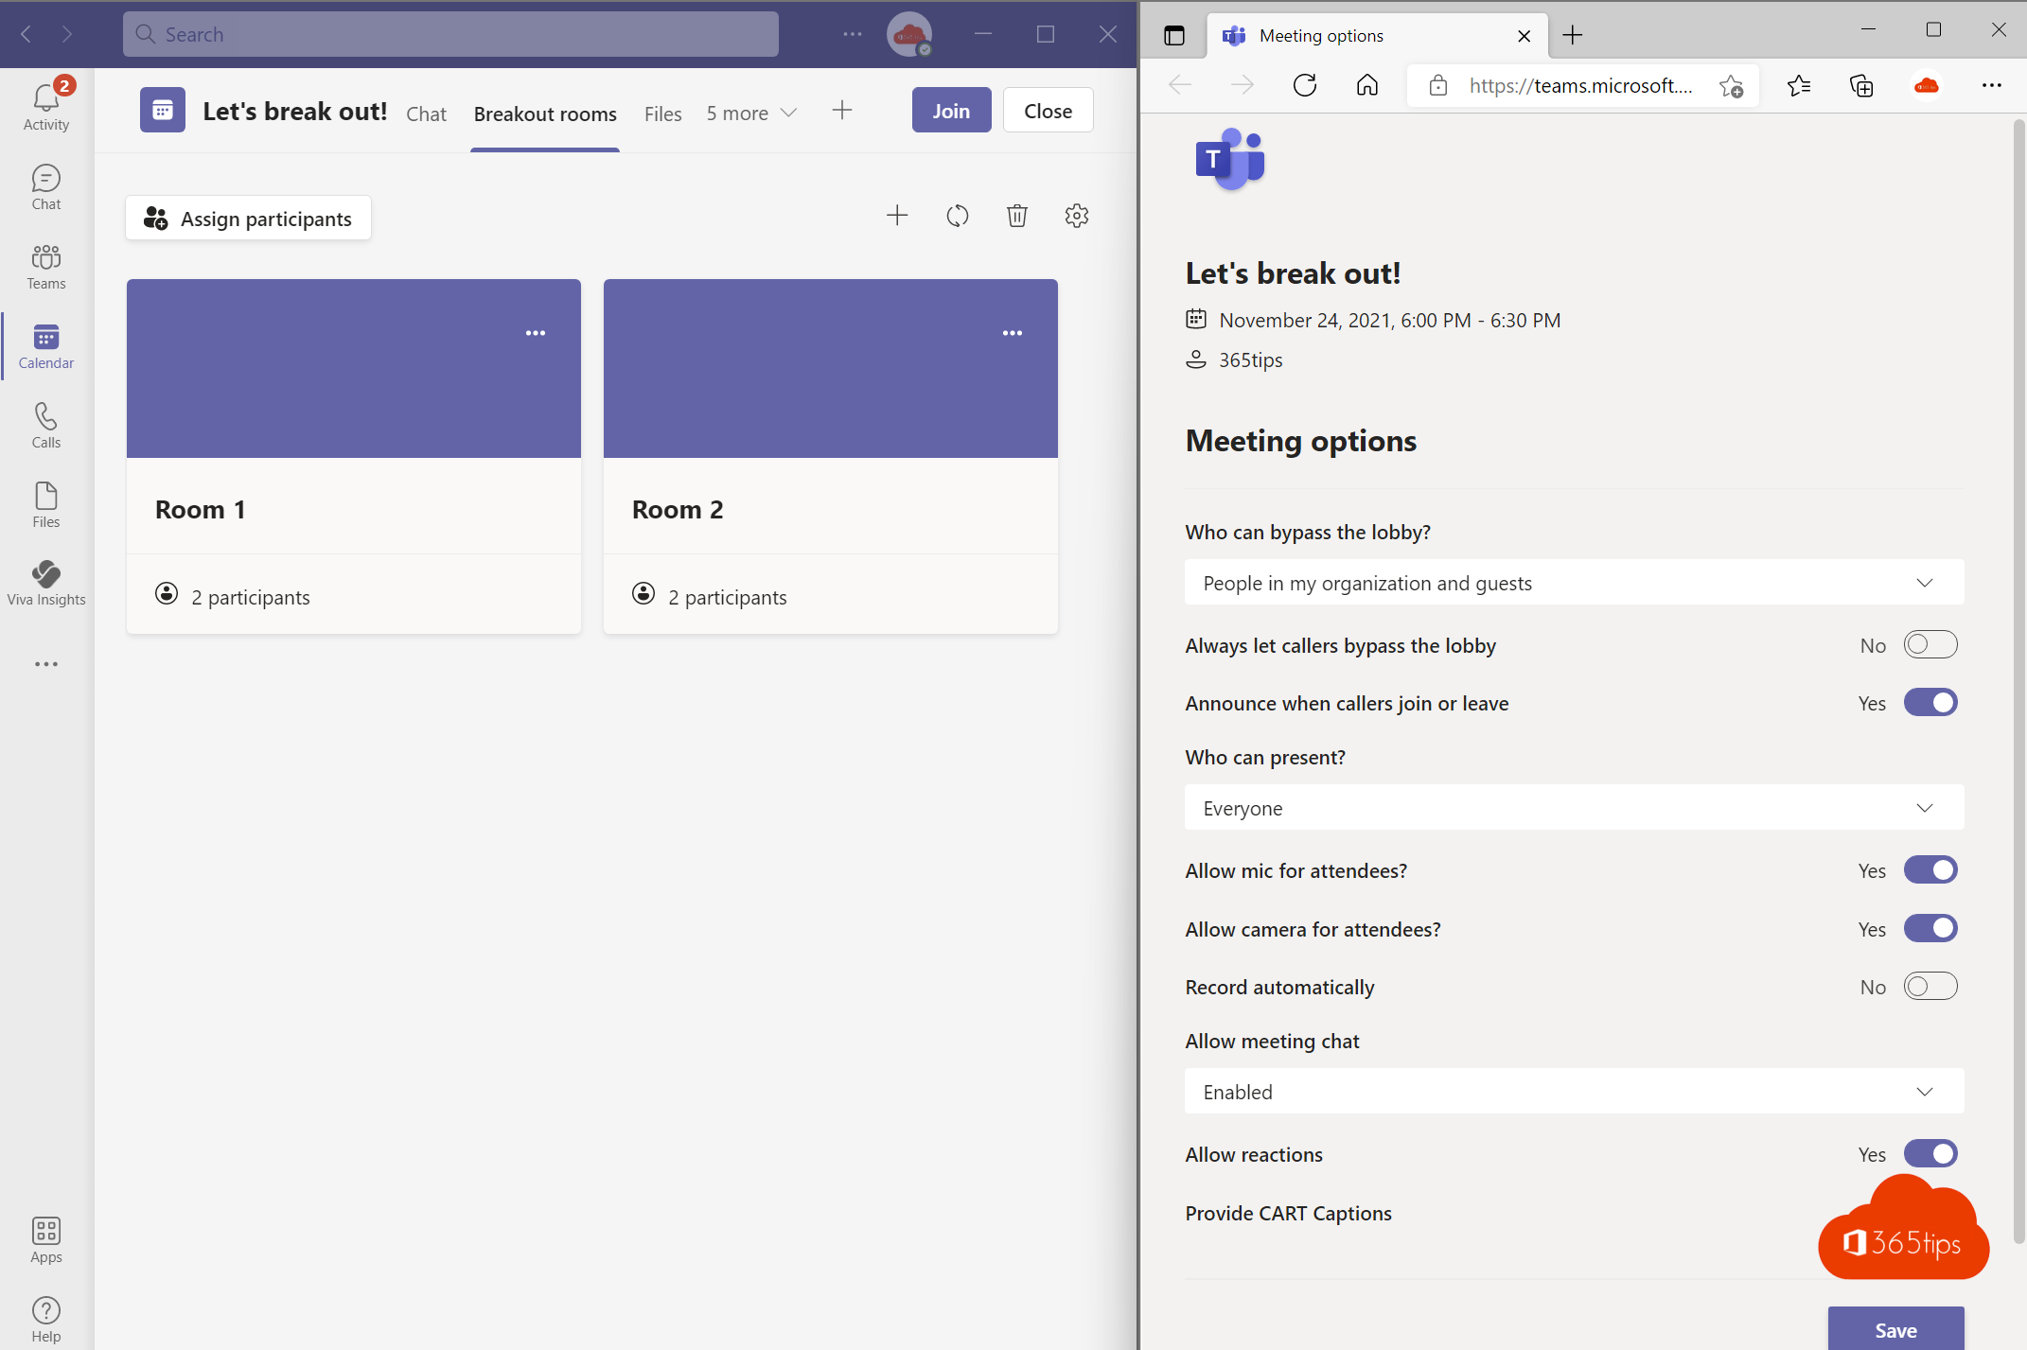Click Room 2 options ellipsis icon
2027x1350 pixels.
pos(1012,333)
